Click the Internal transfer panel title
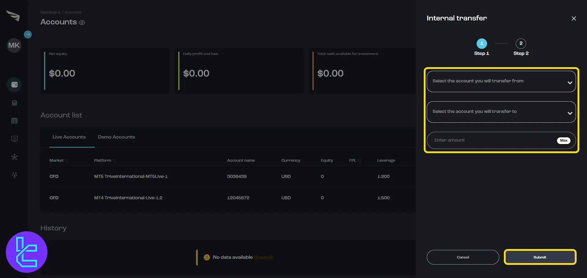Screen dimensions: 587x278 457,18
